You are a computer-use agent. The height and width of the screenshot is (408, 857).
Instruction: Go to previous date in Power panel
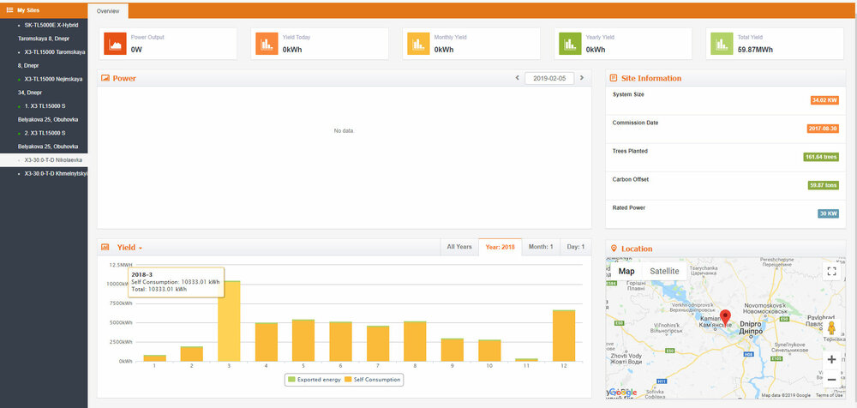pos(517,78)
